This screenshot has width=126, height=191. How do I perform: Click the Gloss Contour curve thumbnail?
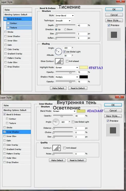58,61
